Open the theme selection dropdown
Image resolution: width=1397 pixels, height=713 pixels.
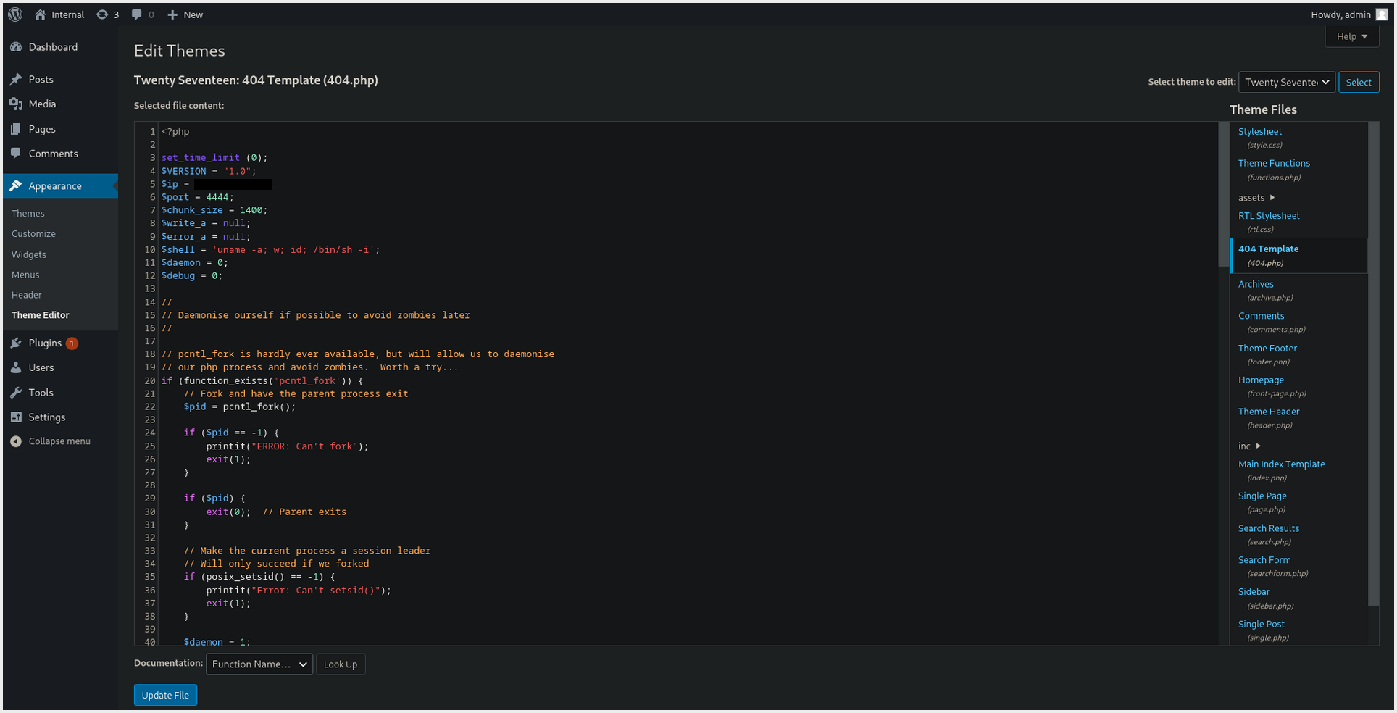tap(1287, 82)
